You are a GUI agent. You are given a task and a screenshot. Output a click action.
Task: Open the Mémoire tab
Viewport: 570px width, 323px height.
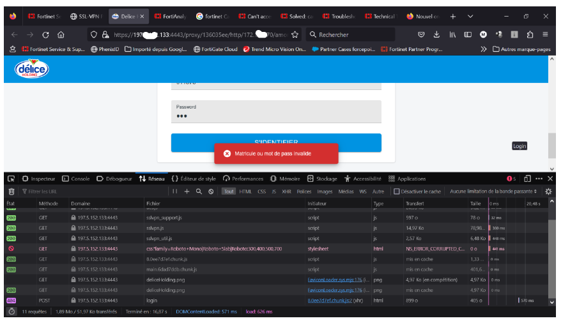pyautogui.click(x=285, y=179)
